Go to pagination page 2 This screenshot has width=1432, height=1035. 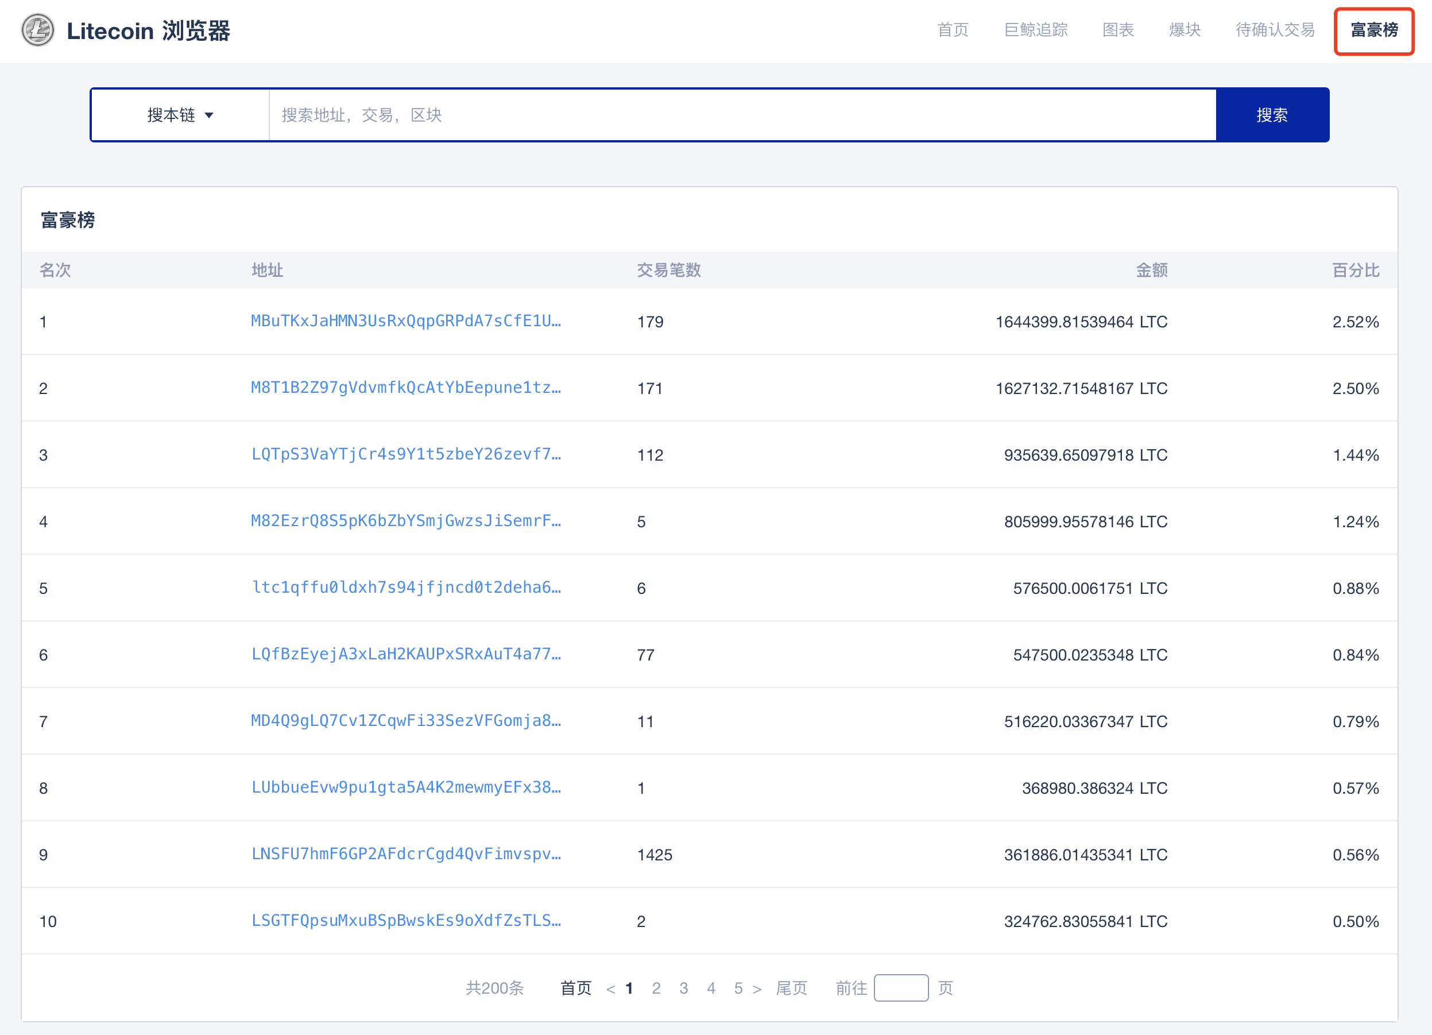pos(656,988)
